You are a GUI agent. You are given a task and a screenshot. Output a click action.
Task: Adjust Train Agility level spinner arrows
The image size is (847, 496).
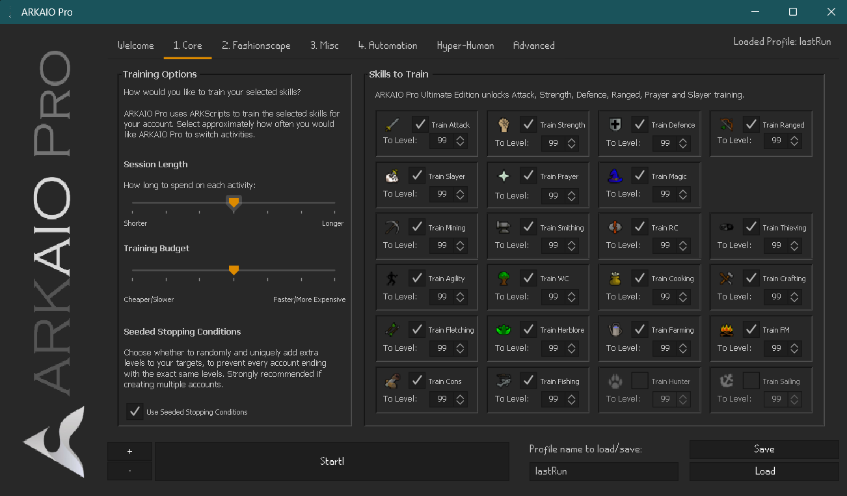[x=461, y=297]
